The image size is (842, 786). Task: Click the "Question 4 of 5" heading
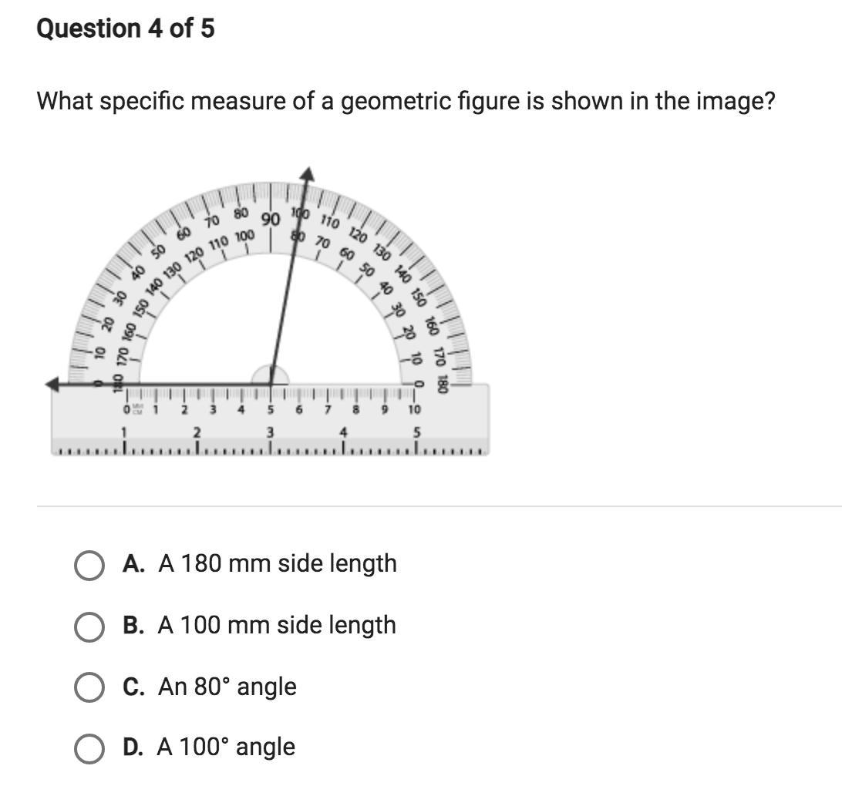point(126,28)
